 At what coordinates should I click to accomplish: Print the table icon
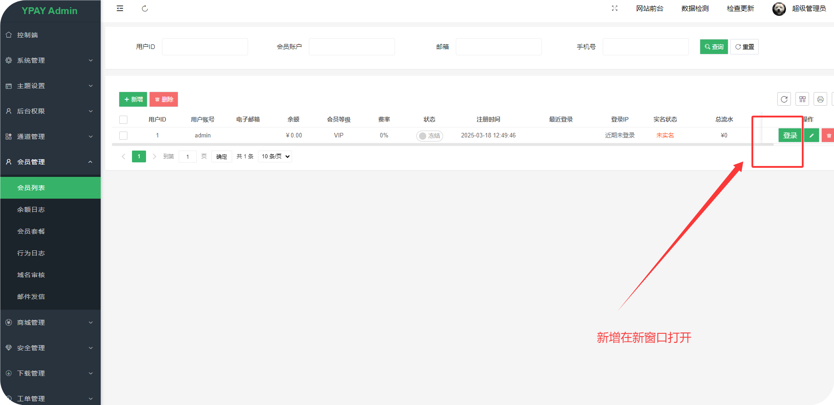pos(820,99)
